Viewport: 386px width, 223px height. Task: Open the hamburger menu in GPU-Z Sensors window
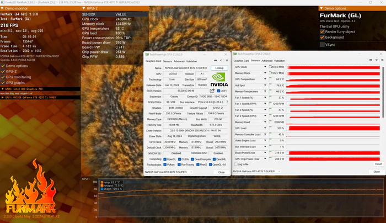click(382, 60)
